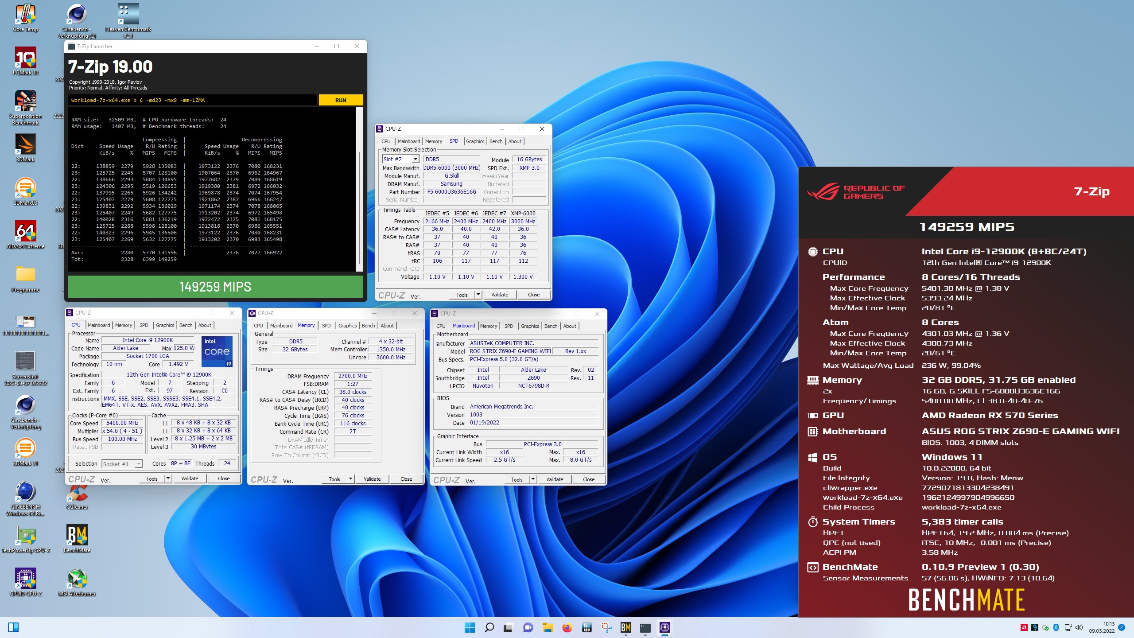Click Close in the SPD CPU-Z window
Image resolution: width=1134 pixels, height=638 pixels.
[534, 295]
